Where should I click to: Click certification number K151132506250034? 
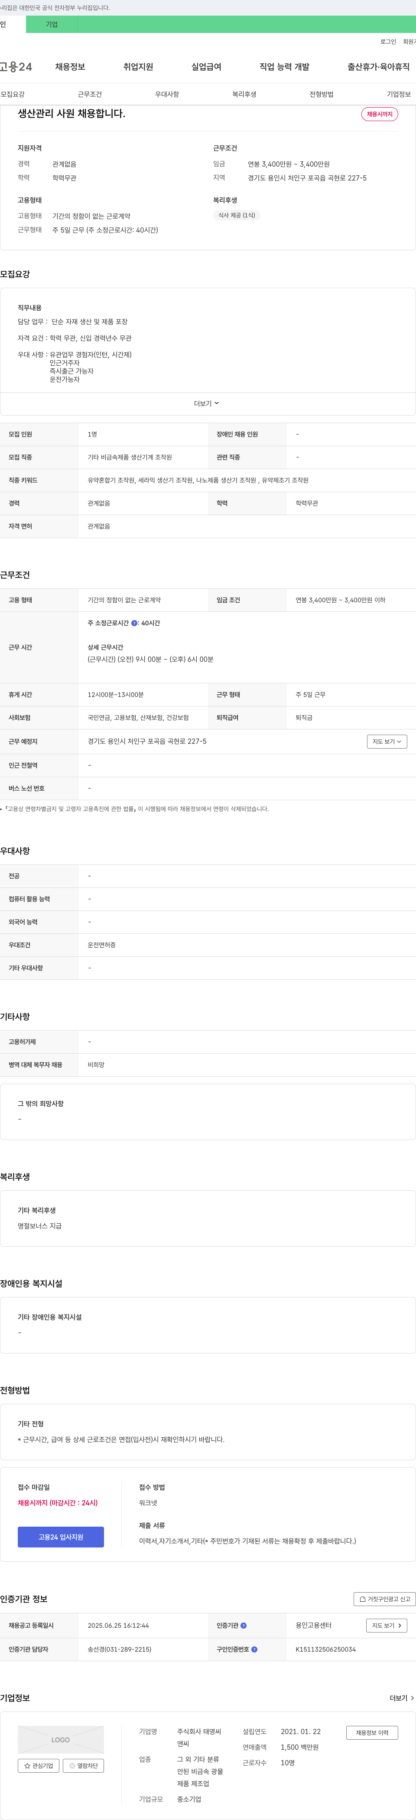[x=326, y=1650]
